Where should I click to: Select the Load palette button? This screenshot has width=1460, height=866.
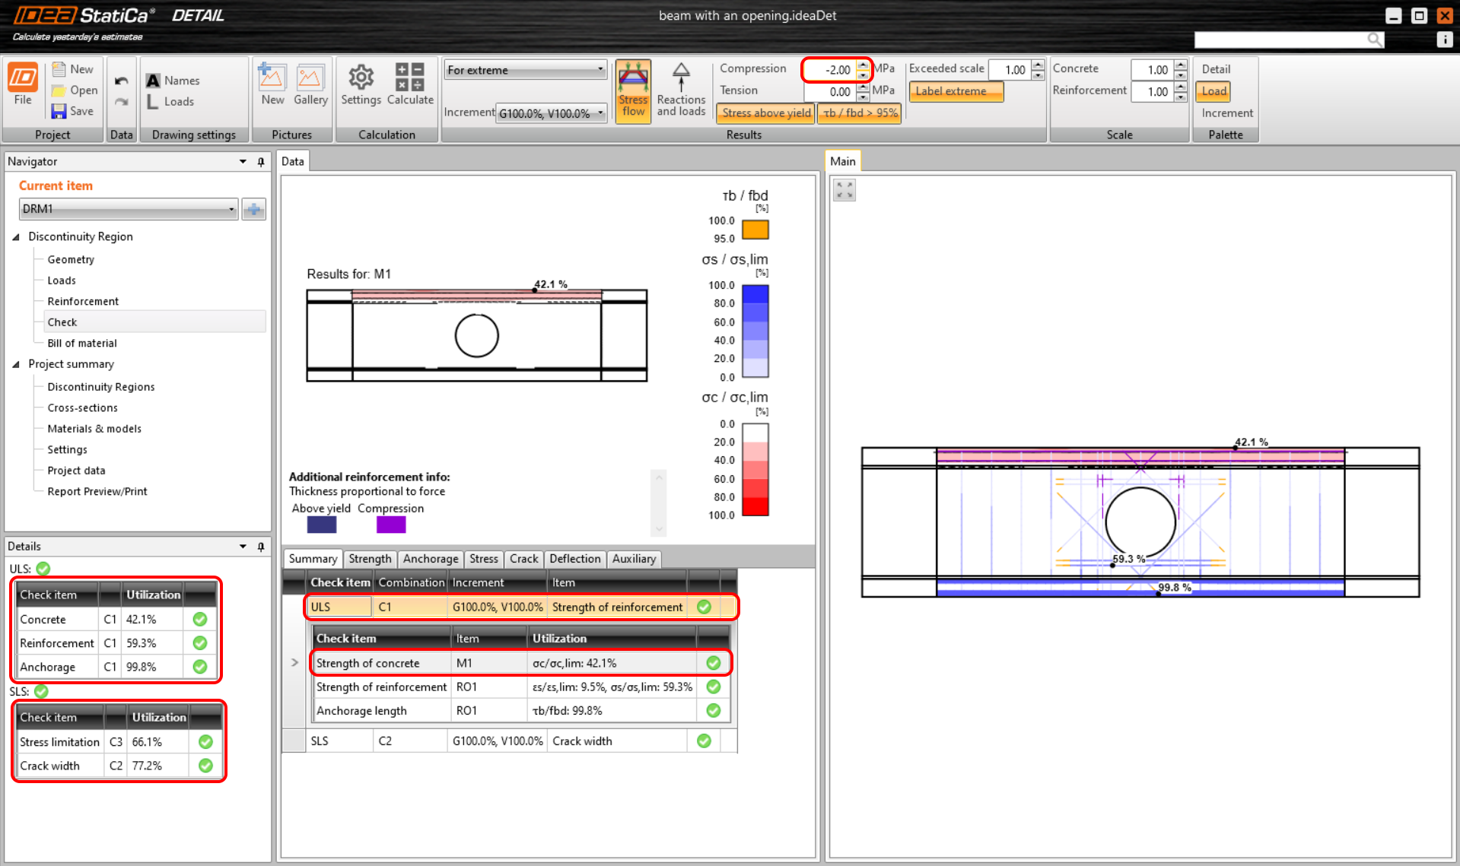(x=1213, y=91)
